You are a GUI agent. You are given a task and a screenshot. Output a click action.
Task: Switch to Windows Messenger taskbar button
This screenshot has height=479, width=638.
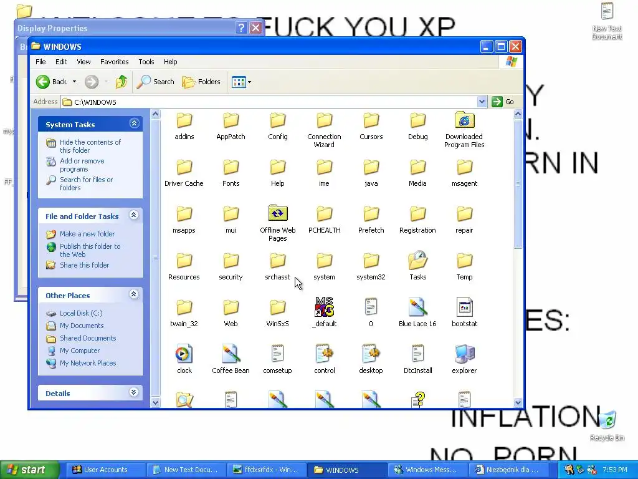pyautogui.click(x=427, y=470)
